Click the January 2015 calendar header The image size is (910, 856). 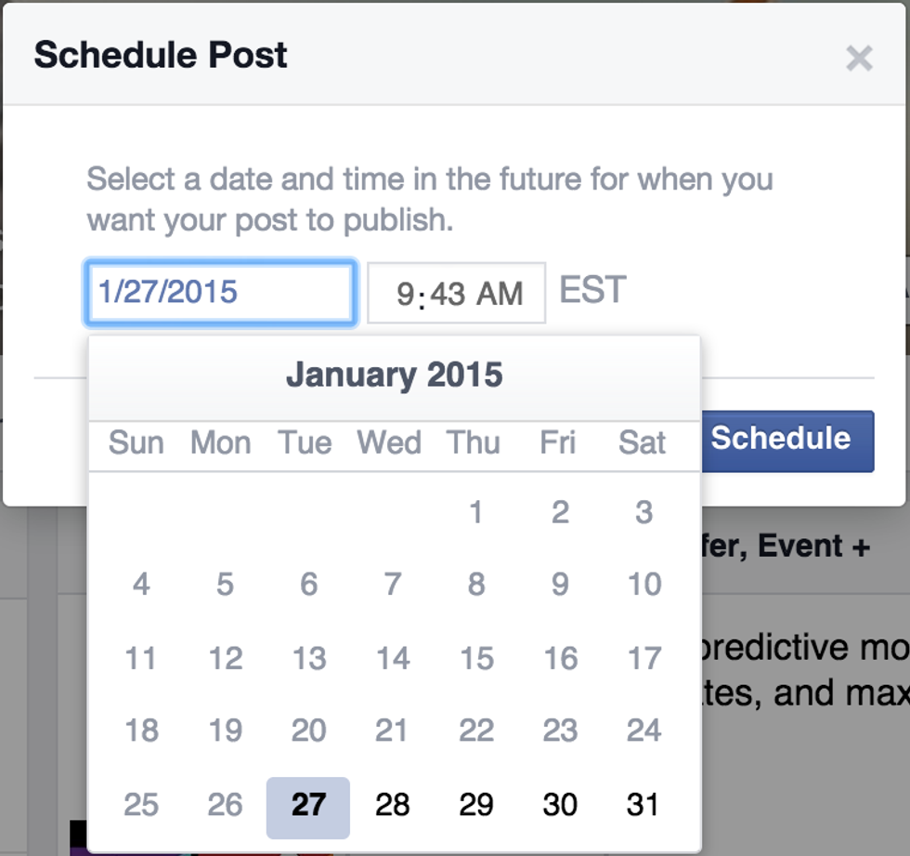click(x=394, y=375)
